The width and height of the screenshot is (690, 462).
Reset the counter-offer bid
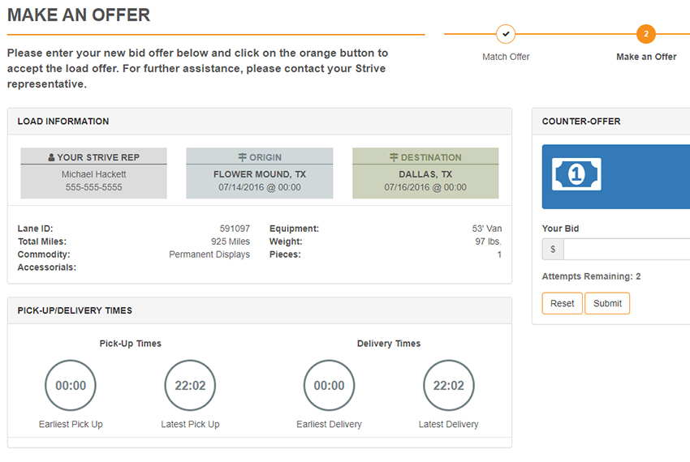562,303
